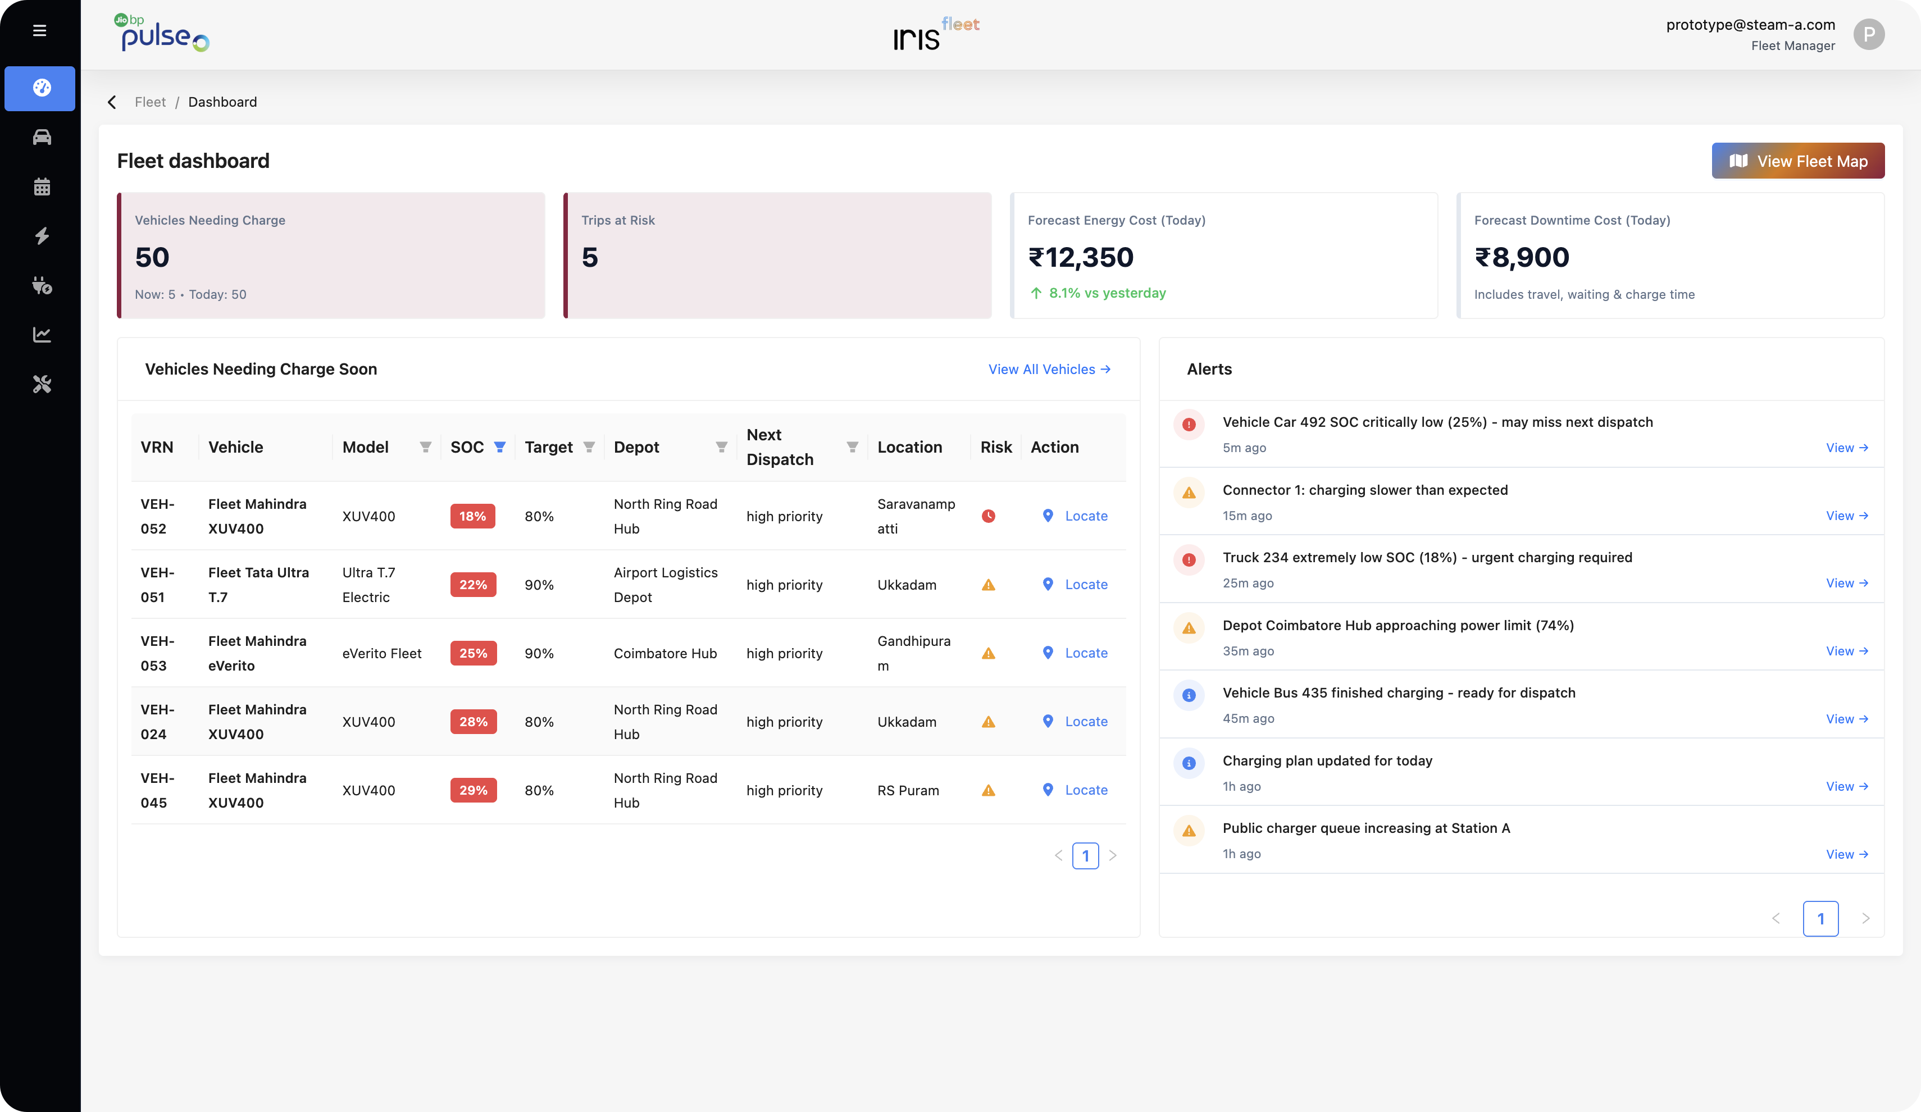
Task: Click the Fleet breadcrumb
Action: 150,102
